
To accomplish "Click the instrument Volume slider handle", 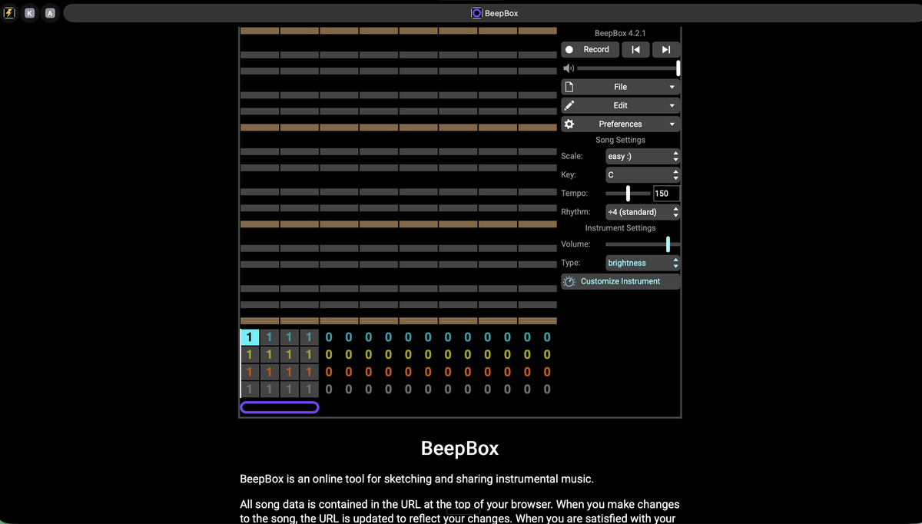I will [668, 244].
